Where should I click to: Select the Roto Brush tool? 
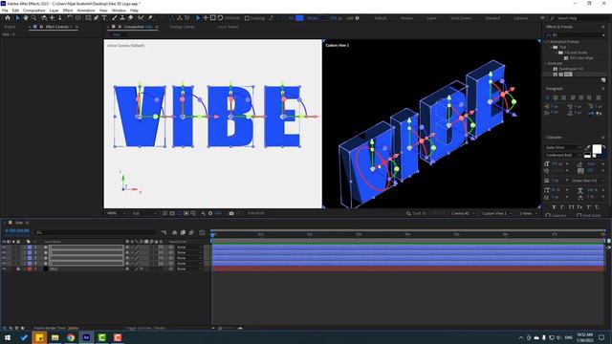[x=141, y=18]
